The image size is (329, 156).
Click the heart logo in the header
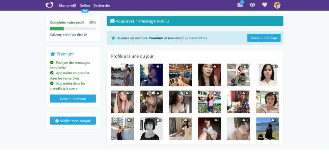(49, 5)
